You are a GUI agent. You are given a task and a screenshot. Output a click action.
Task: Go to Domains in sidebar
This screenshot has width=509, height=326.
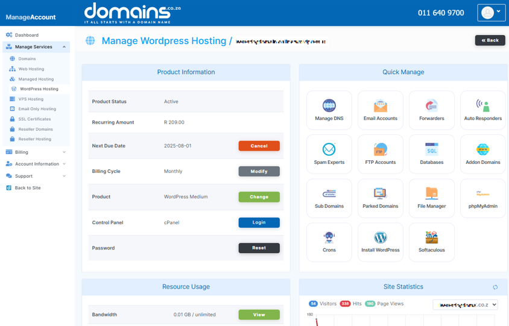(x=27, y=58)
